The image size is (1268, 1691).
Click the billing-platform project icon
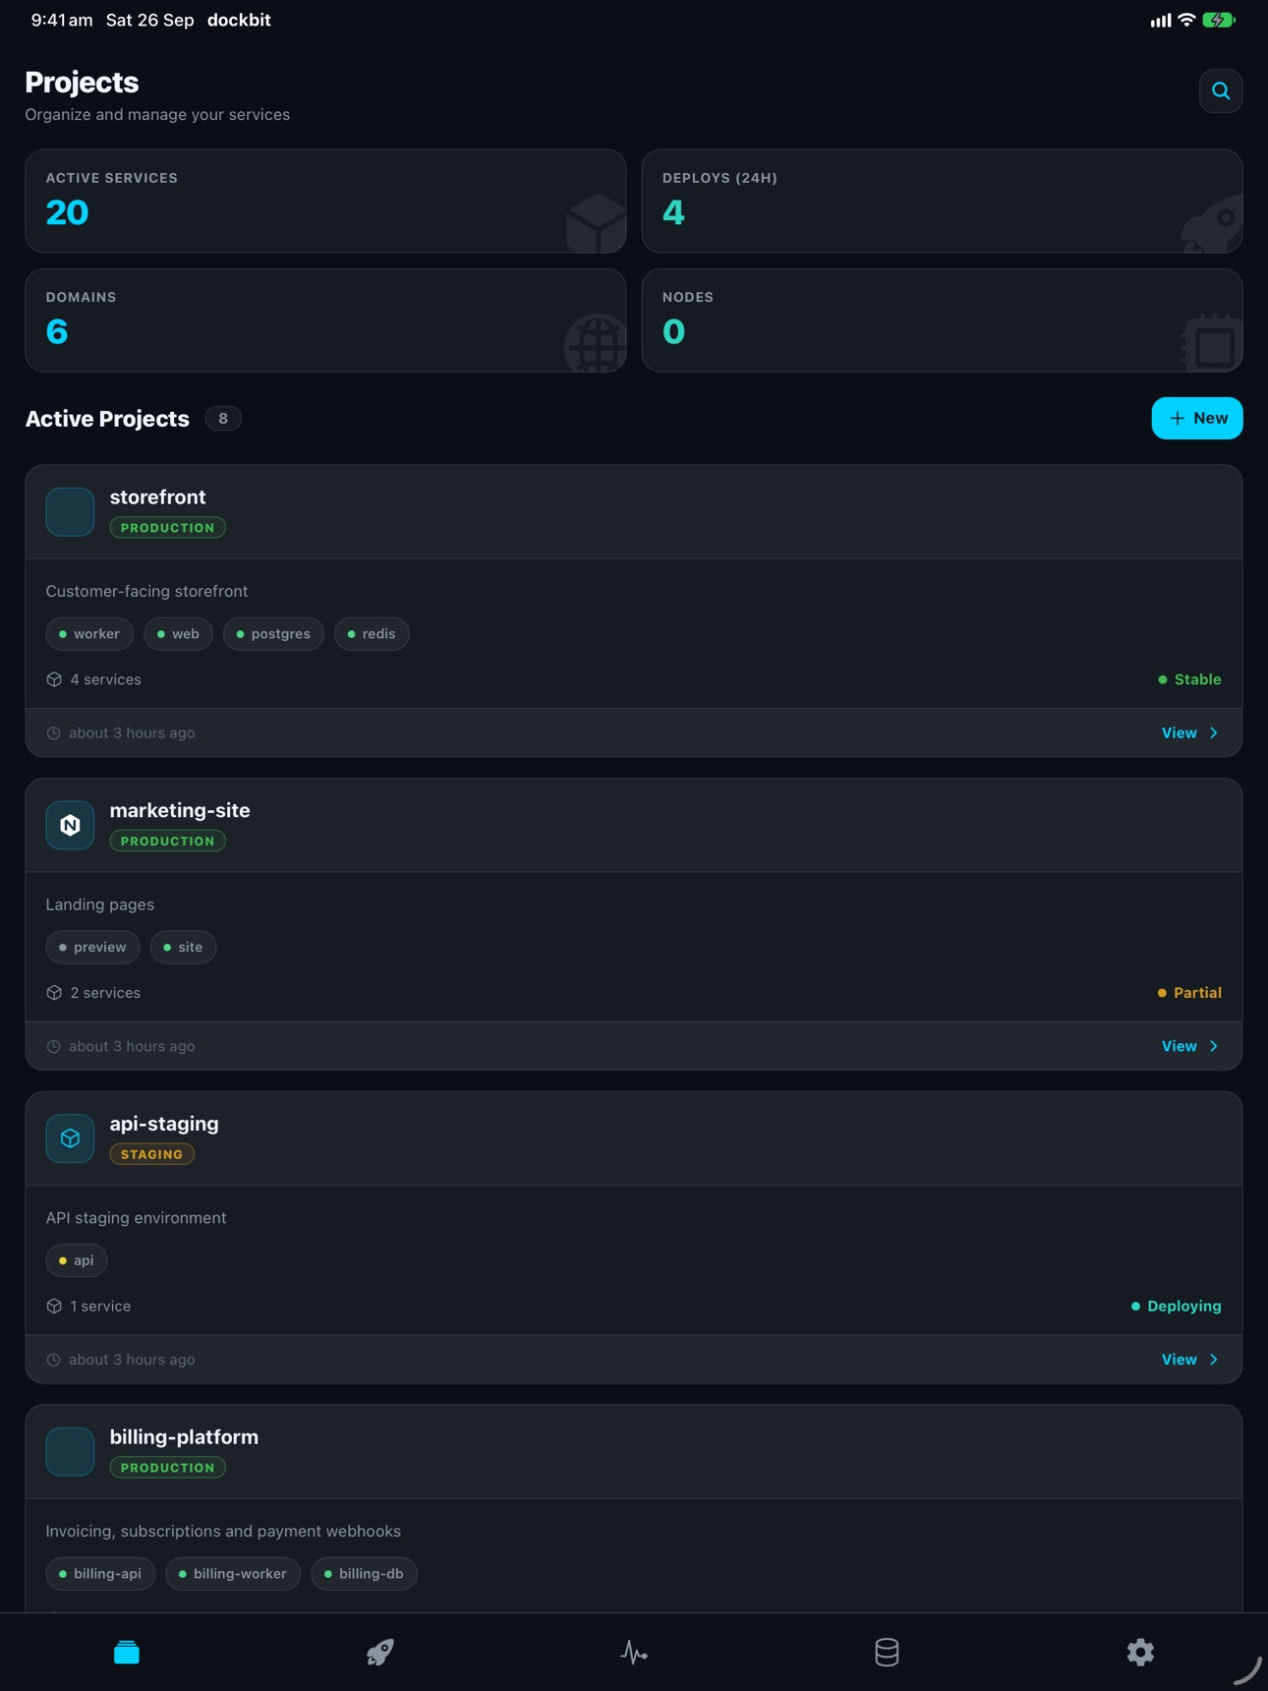[x=70, y=1452]
